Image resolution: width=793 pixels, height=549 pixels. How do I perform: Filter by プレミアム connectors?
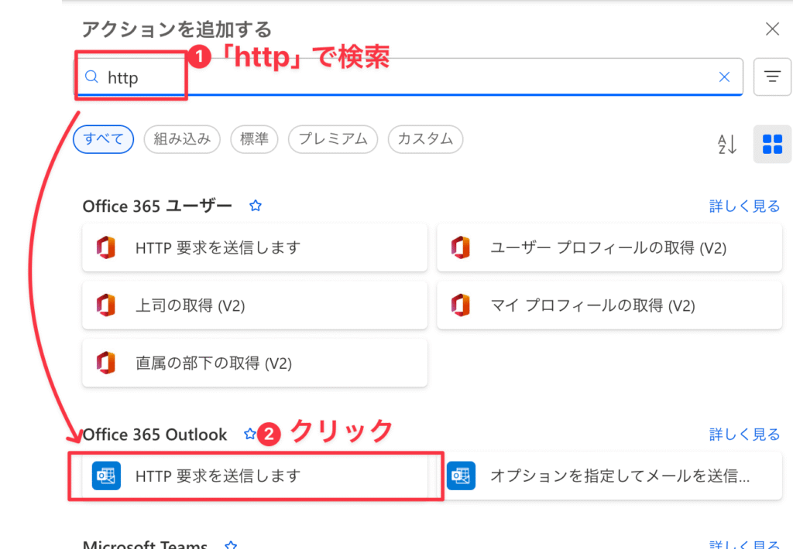point(333,139)
